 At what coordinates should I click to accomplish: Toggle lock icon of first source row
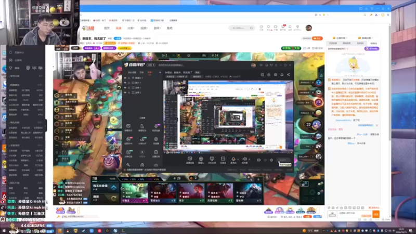coord(129,78)
